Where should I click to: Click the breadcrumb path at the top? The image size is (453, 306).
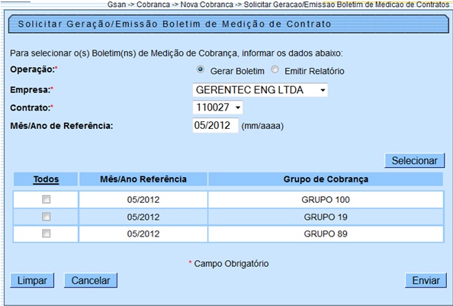pyautogui.click(x=278, y=5)
